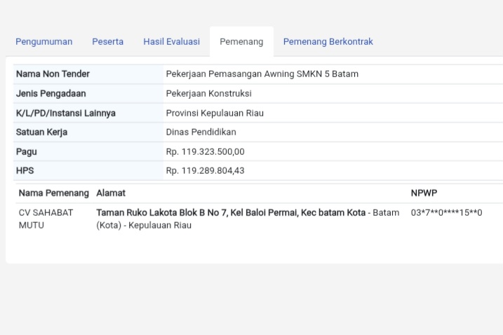The width and height of the screenshot is (503, 335).
Task: Select the Pemenang tab
Action: pos(241,42)
